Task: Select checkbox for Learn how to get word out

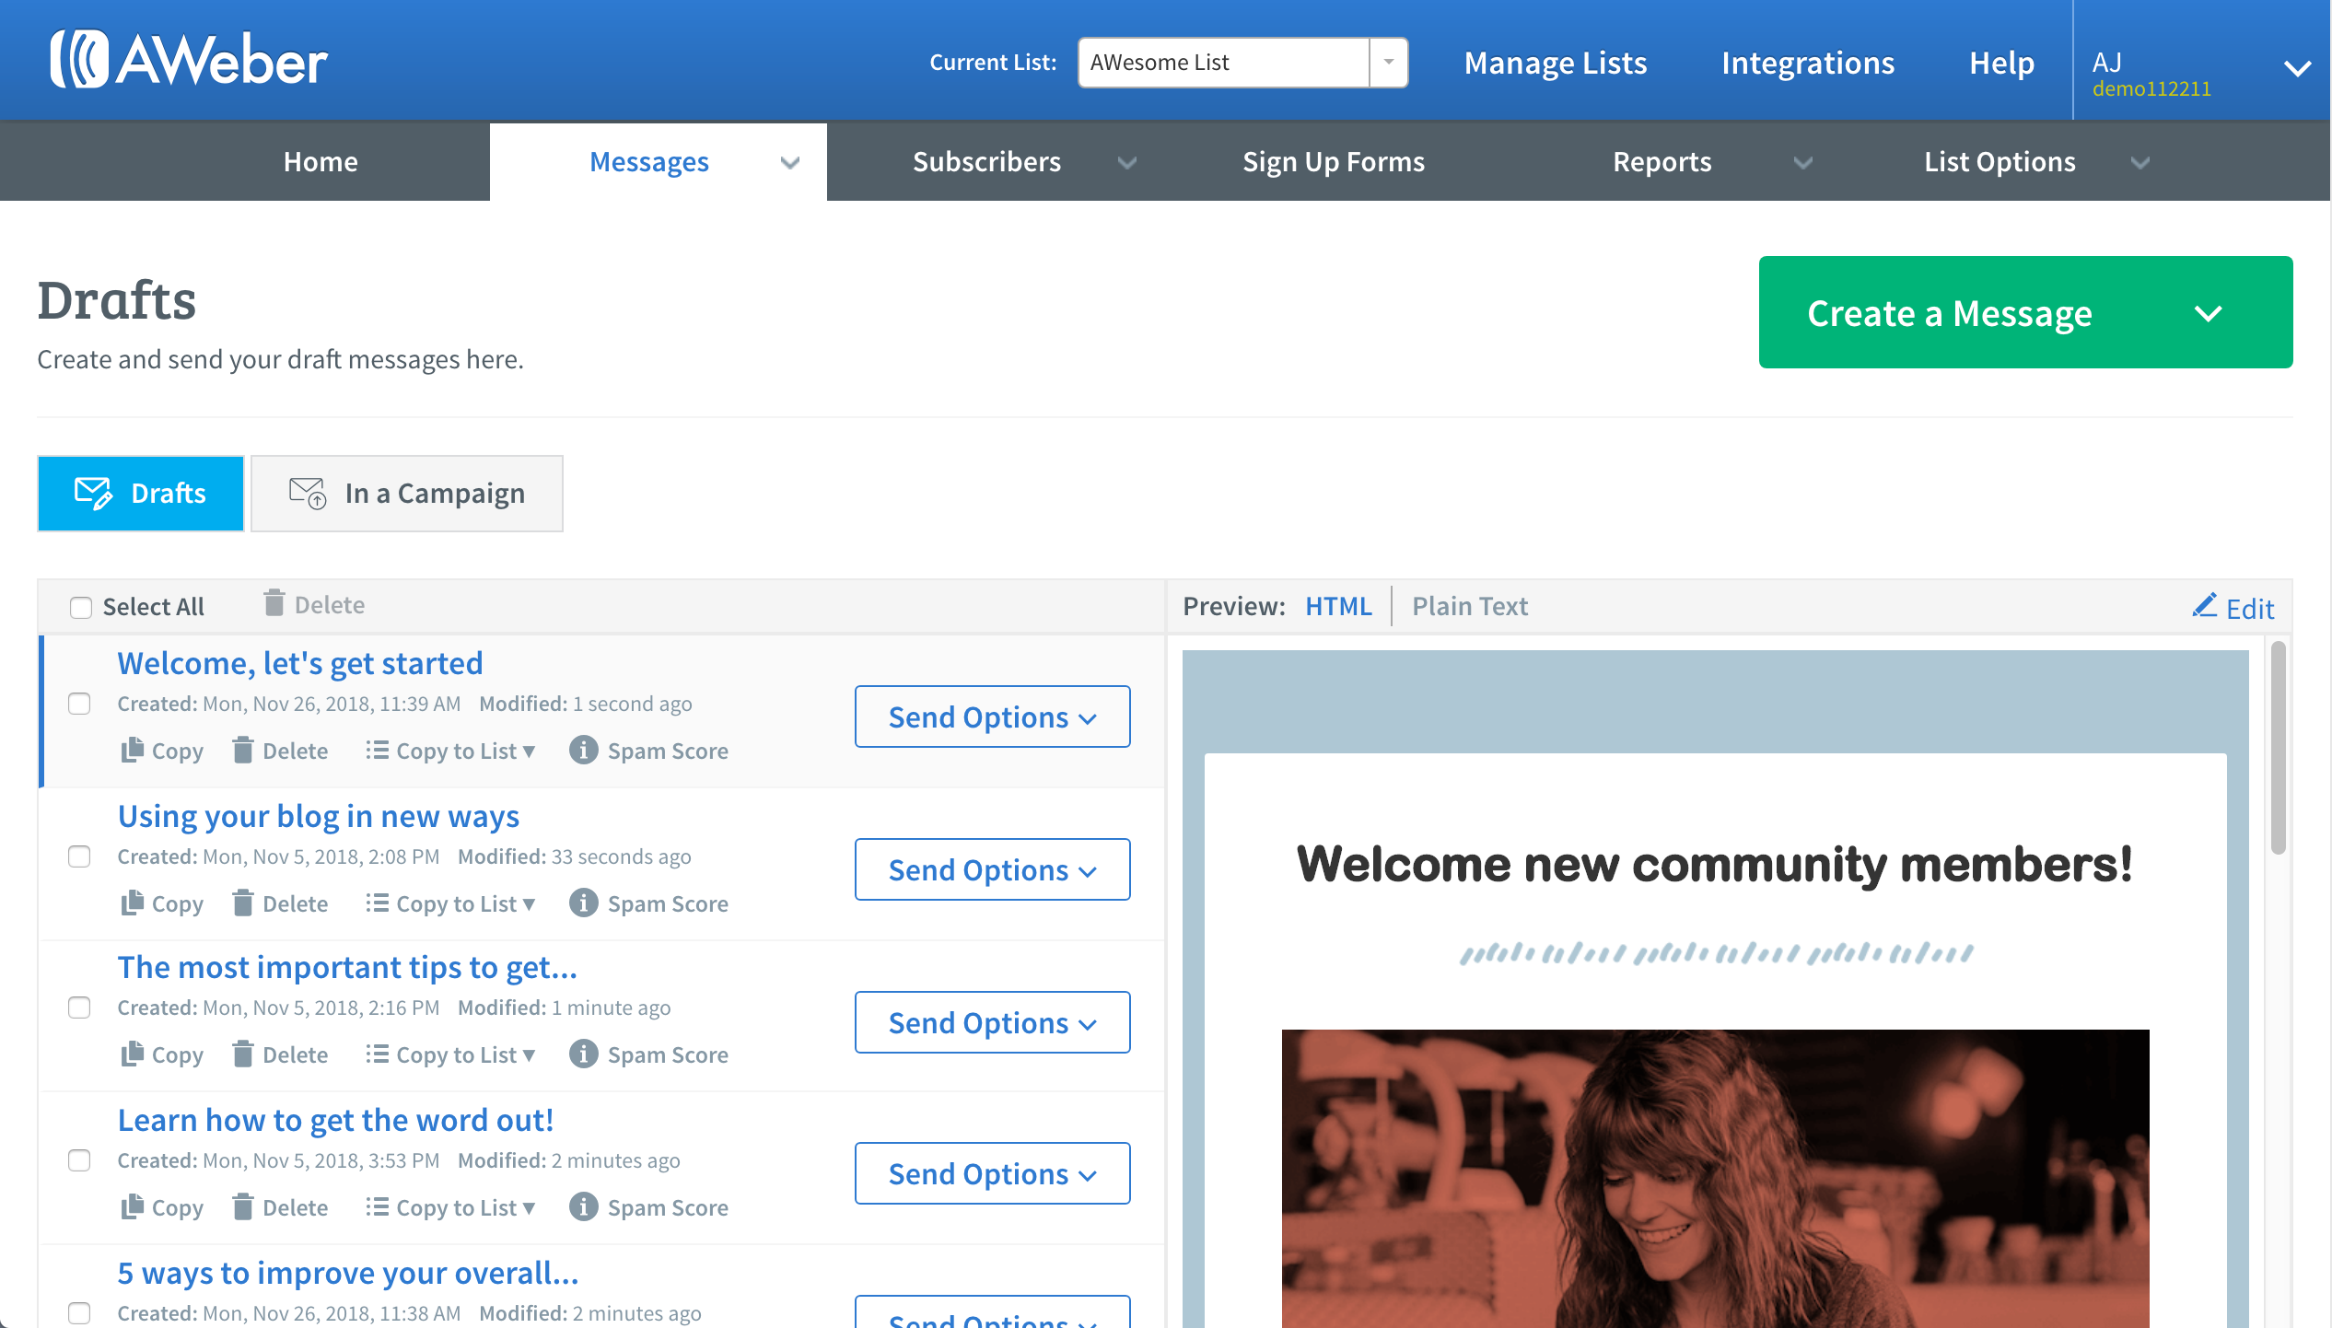Action: click(x=79, y=1160)
